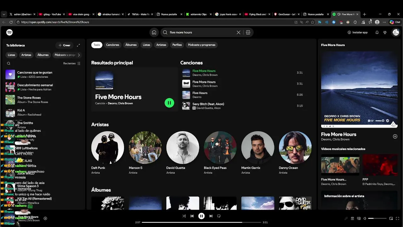
Task: Open Martin Garrix artist card
Action: pyautogui.click(x=258, y=153)
